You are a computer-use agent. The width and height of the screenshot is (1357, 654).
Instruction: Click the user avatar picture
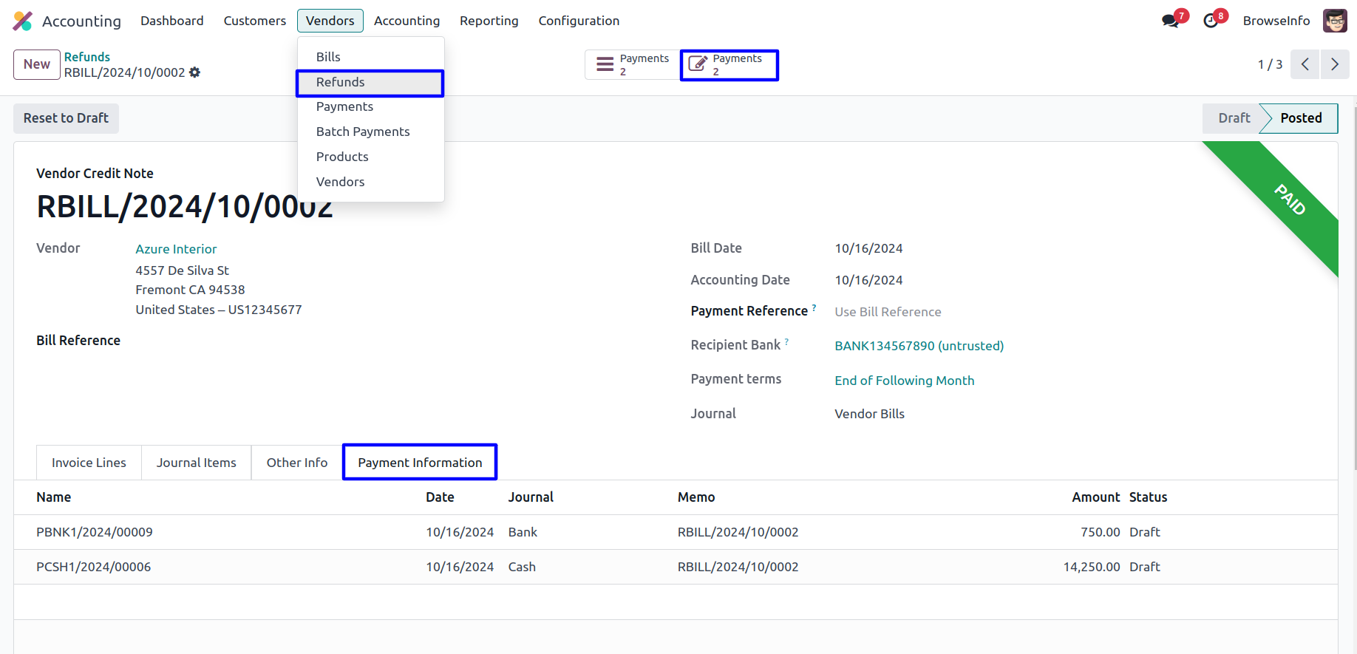pyautogui.click(x=1335, y=21)
